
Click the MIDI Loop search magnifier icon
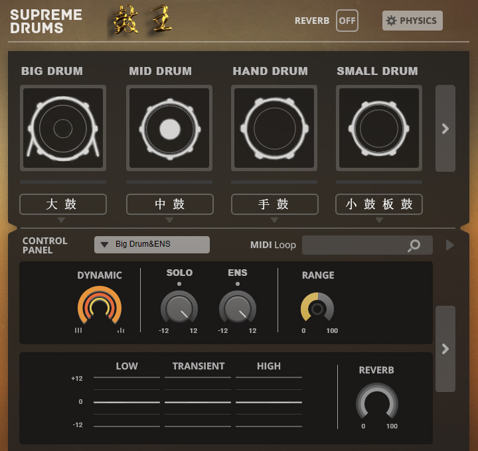click(414, 245)
